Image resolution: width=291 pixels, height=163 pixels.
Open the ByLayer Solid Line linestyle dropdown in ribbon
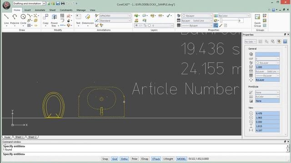[197, 21]
